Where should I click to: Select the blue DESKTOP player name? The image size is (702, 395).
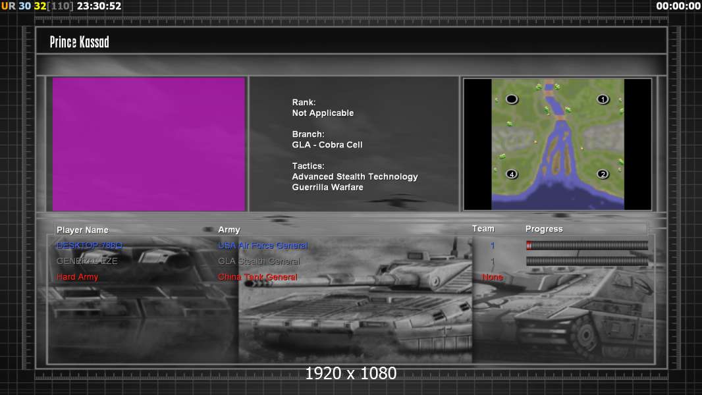click(x=89, y=245)
